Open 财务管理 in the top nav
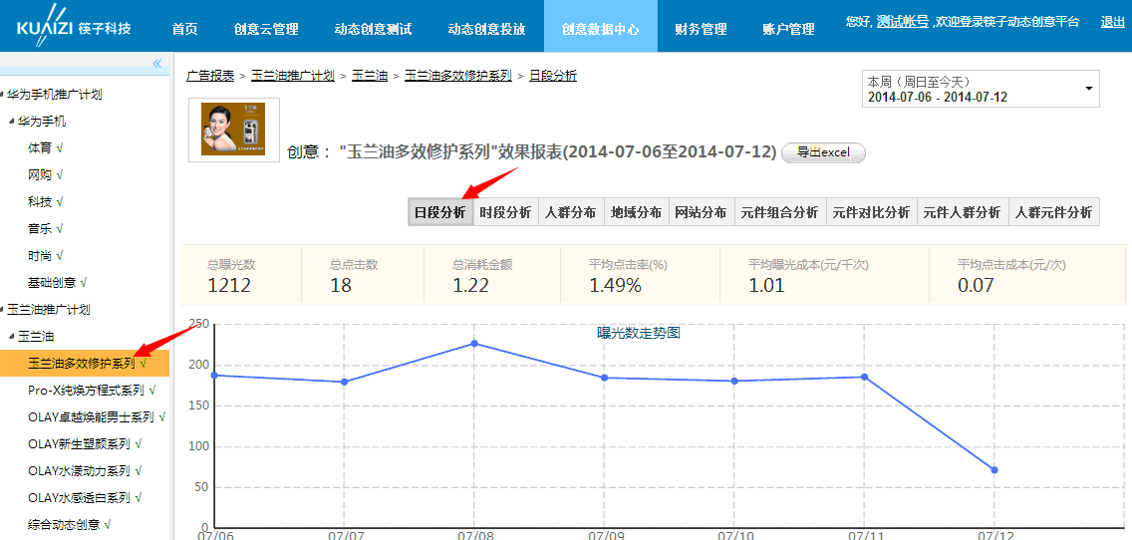This screenshot has height=540, width=1132. tap(701, 29)
